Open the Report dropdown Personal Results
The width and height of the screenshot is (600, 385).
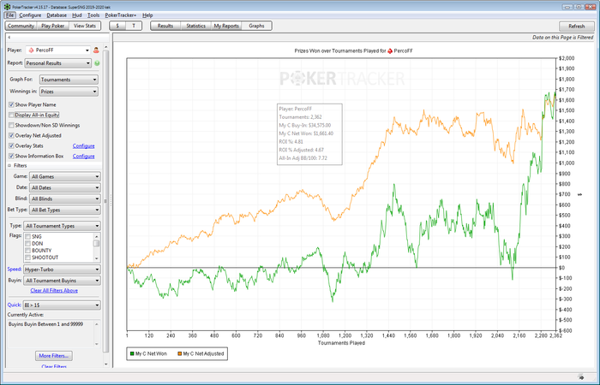(x=58, y=63)
